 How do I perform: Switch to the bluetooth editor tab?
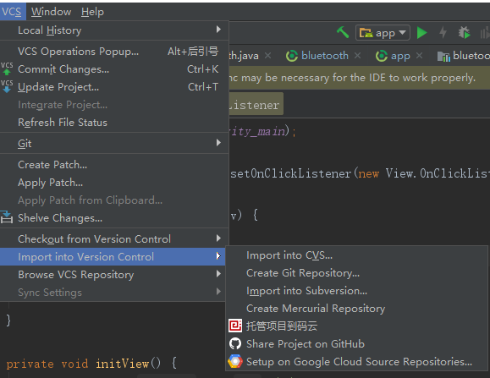click(325, 56)
